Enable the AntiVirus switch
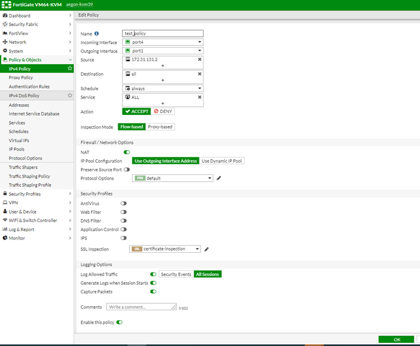The height and width of the screenshot is (346, 420). (x=124, y=203)
